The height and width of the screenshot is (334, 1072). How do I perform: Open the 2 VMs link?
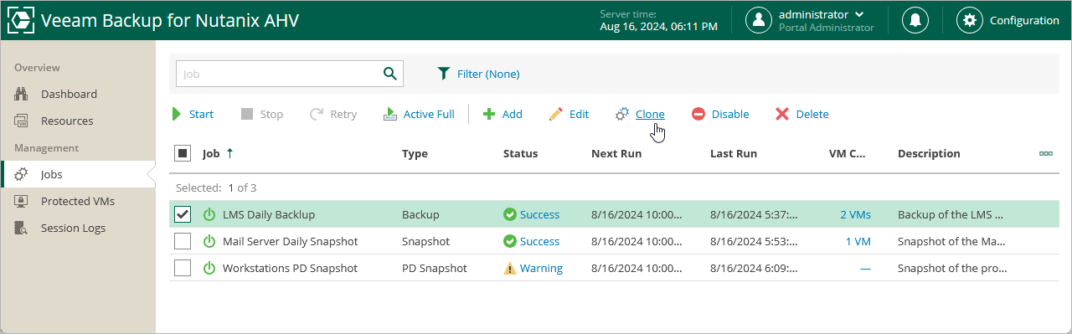[855, 214]
